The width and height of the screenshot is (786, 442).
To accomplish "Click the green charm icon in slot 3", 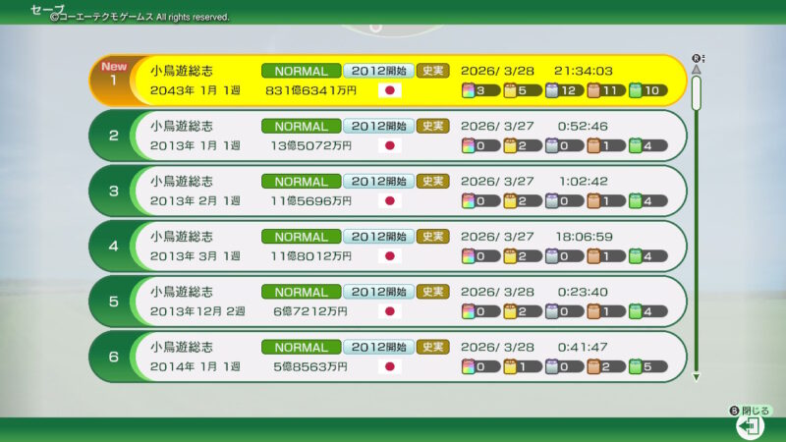I will tap(635, 200).
